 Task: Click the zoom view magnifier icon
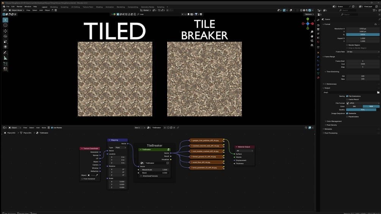pyautogui.click(x=312, y=32)
